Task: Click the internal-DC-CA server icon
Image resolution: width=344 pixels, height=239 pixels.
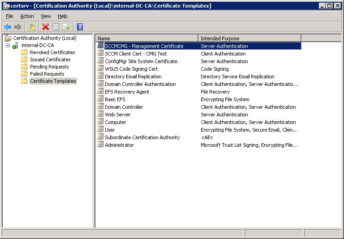Action: point(15,45)
